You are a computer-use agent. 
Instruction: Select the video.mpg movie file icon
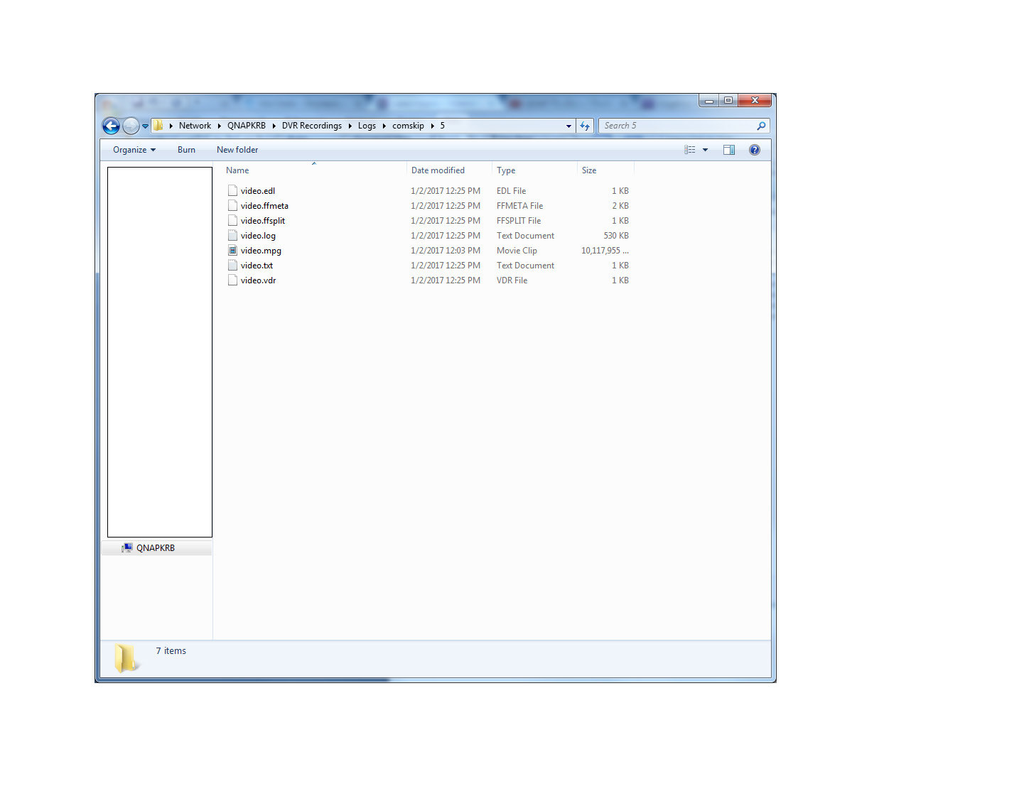click(232, 251)
